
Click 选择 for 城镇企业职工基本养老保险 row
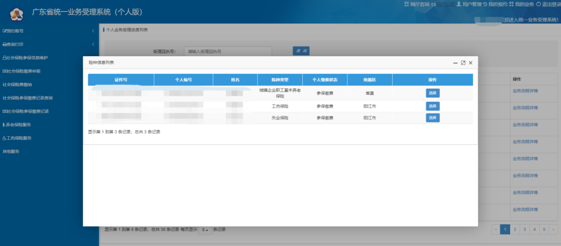[x=433, y=93]
